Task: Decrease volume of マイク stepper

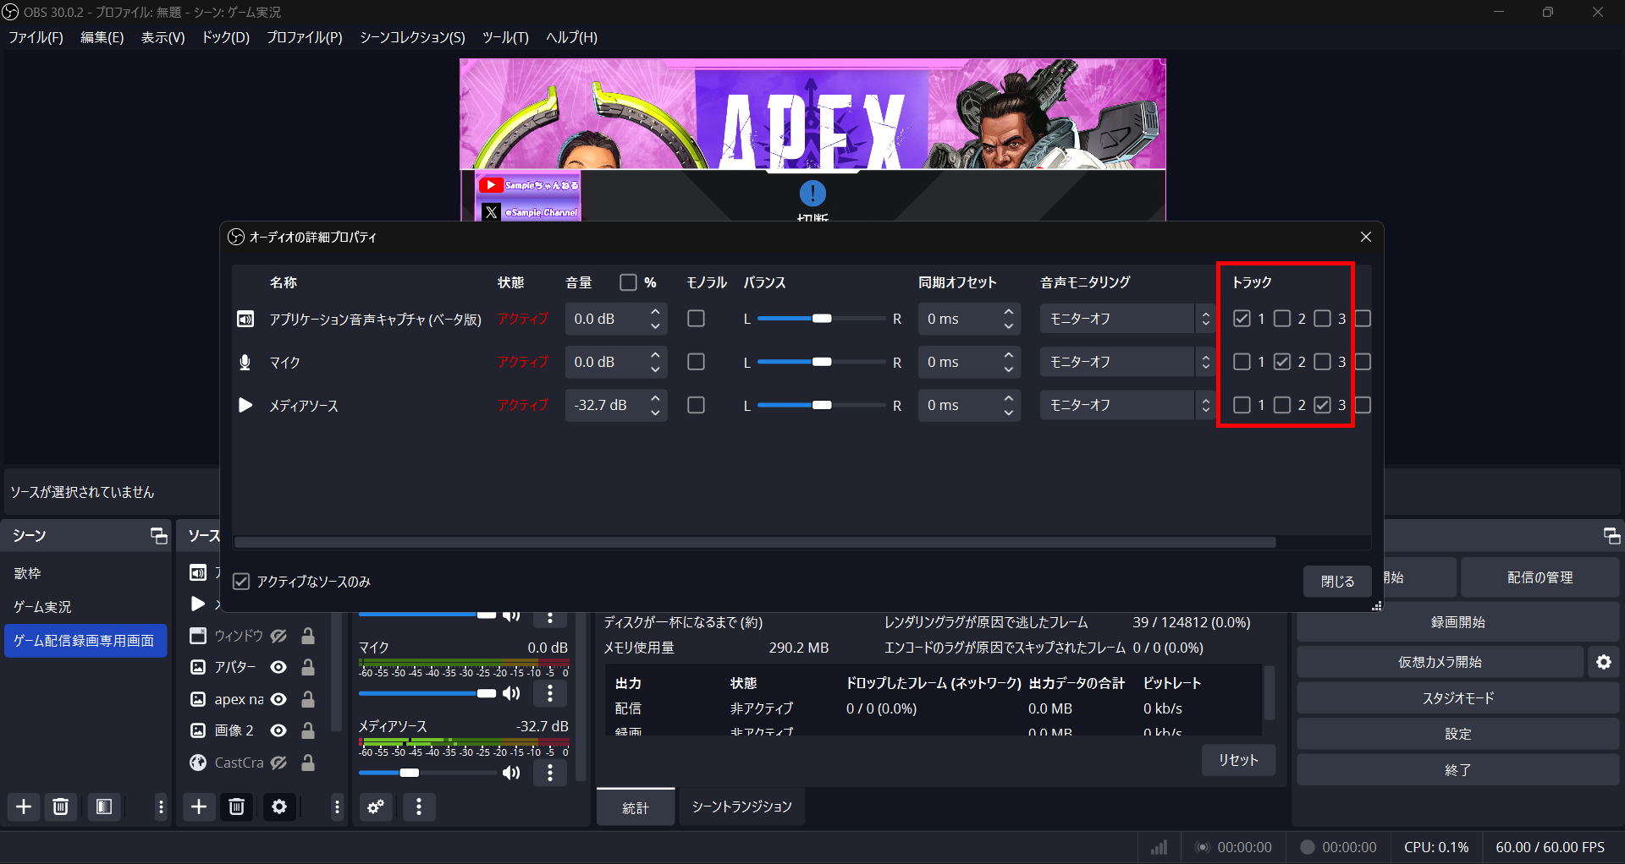Action: pyautogui.click(x=655, y=369)
